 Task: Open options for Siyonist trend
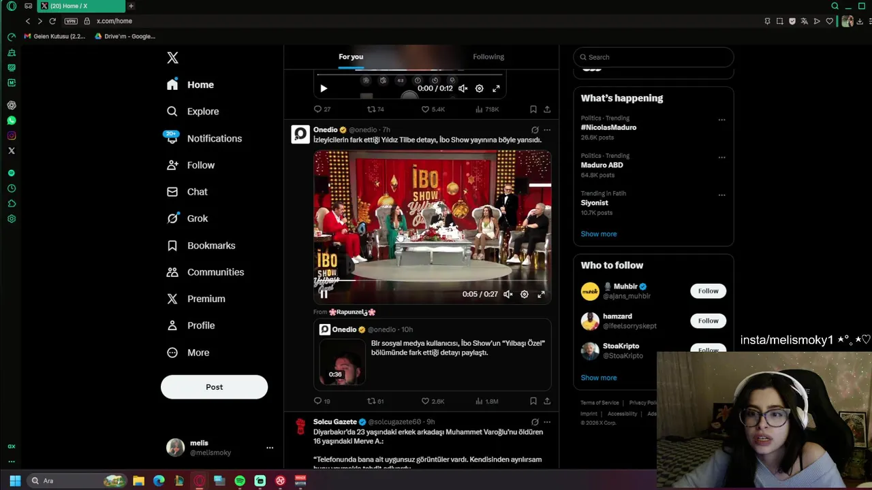click(x=721, y=195)
